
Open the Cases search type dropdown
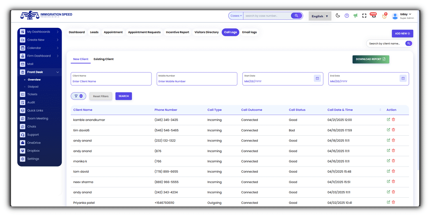[x=236, y=16]
